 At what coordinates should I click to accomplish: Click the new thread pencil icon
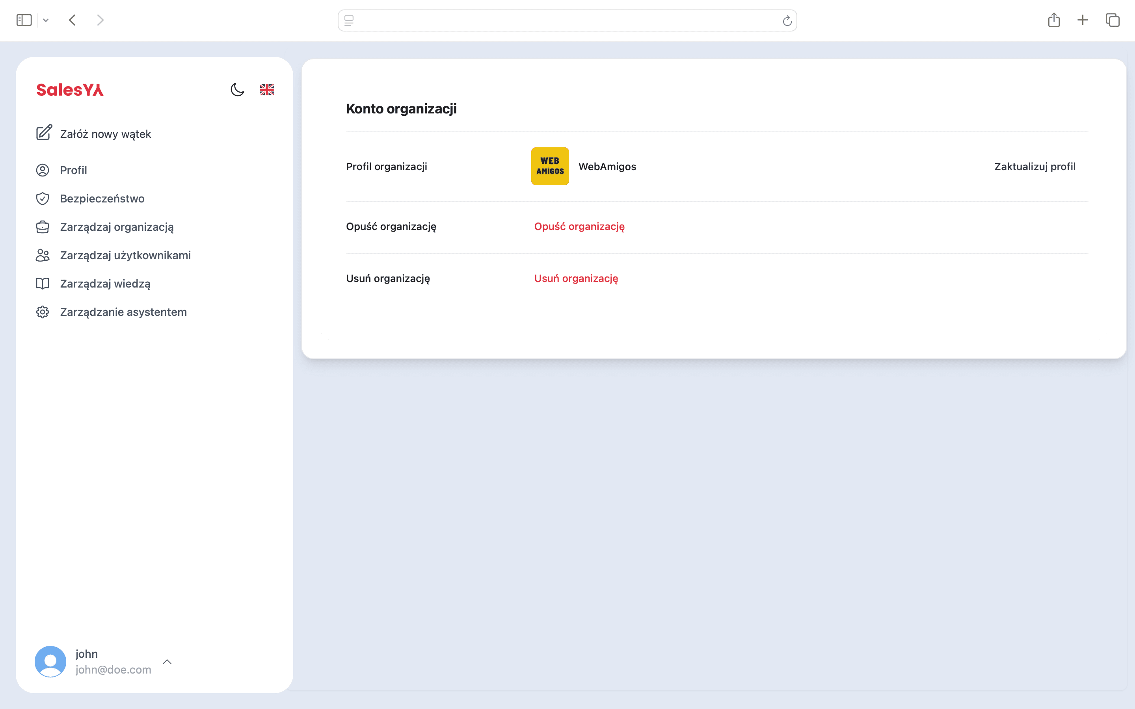click(44, 133)
